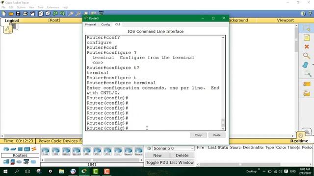Image resolution: width=314 pixels, height=176 pixels.
Task: Select the Multiuser Connection category icon
Action: [x=33, y=162]
